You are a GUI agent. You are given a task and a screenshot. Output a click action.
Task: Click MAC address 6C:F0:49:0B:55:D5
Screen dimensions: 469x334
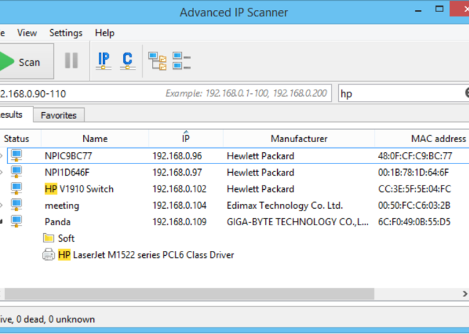tap(414, 222)
